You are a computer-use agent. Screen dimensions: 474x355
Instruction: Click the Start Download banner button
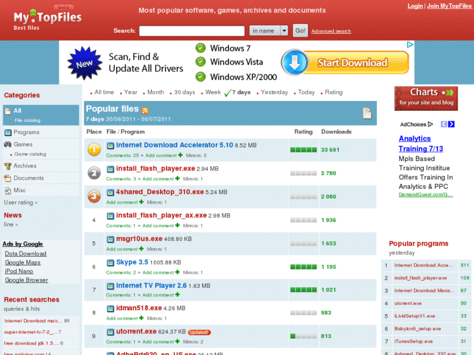click(352, 63)
